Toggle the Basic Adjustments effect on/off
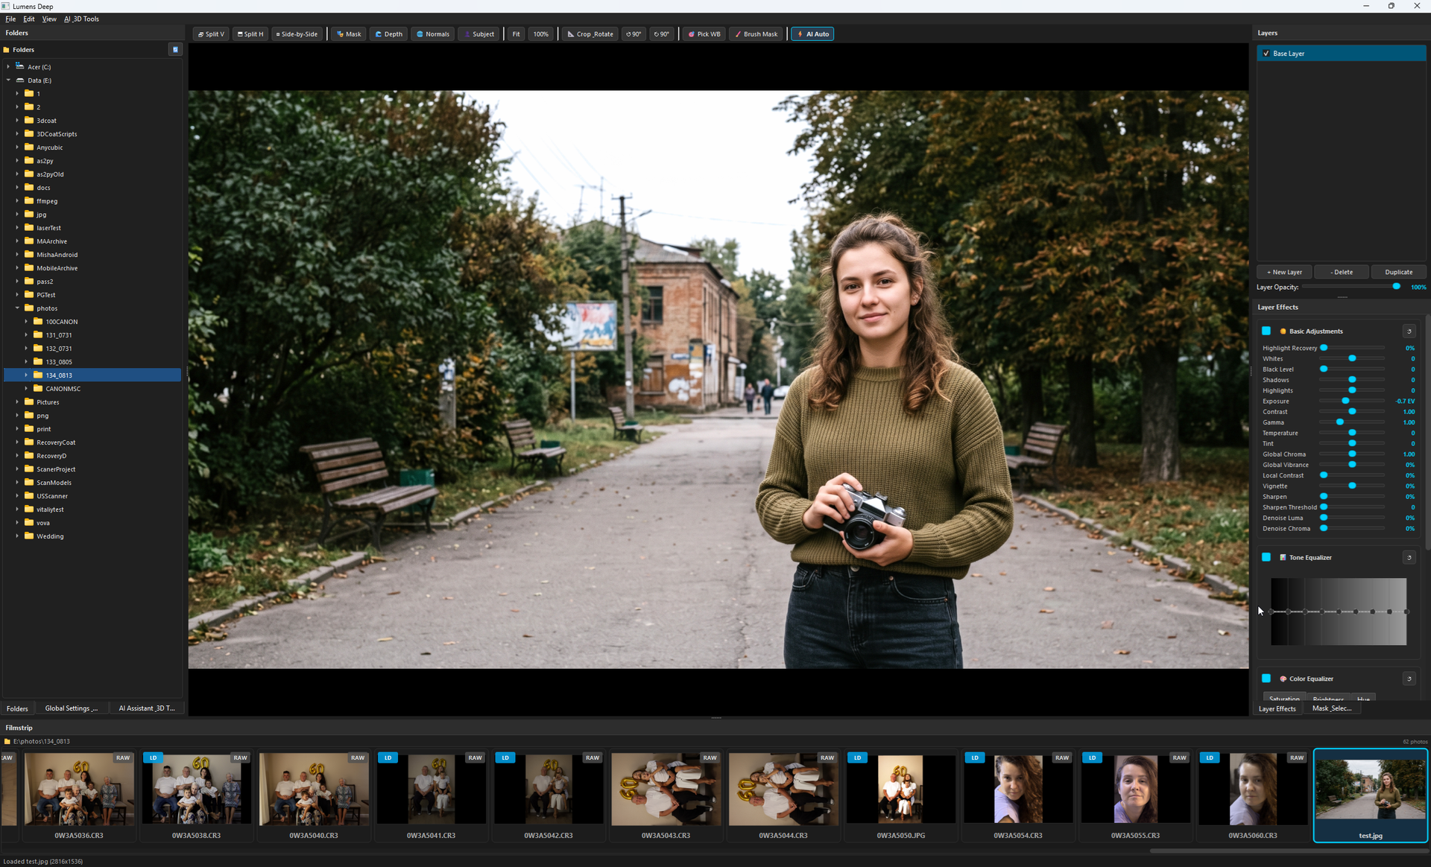The width and height of the screenshot is (1431, 867). point(1266,331)
